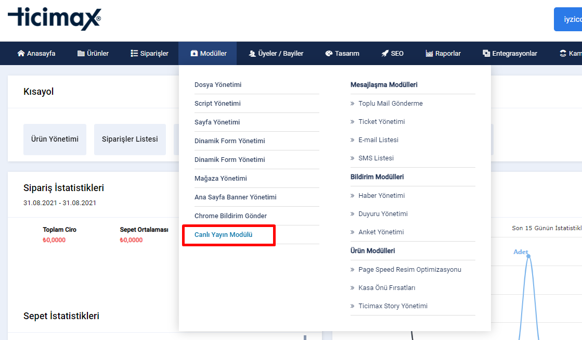Click the palette icon beside Tasarım
The image size is (582, 340).
[x=329, y=54]
